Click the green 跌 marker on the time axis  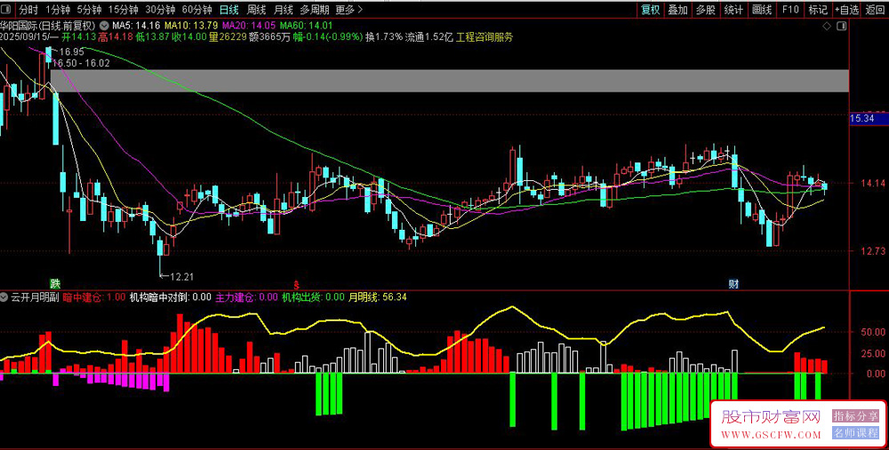54,284
